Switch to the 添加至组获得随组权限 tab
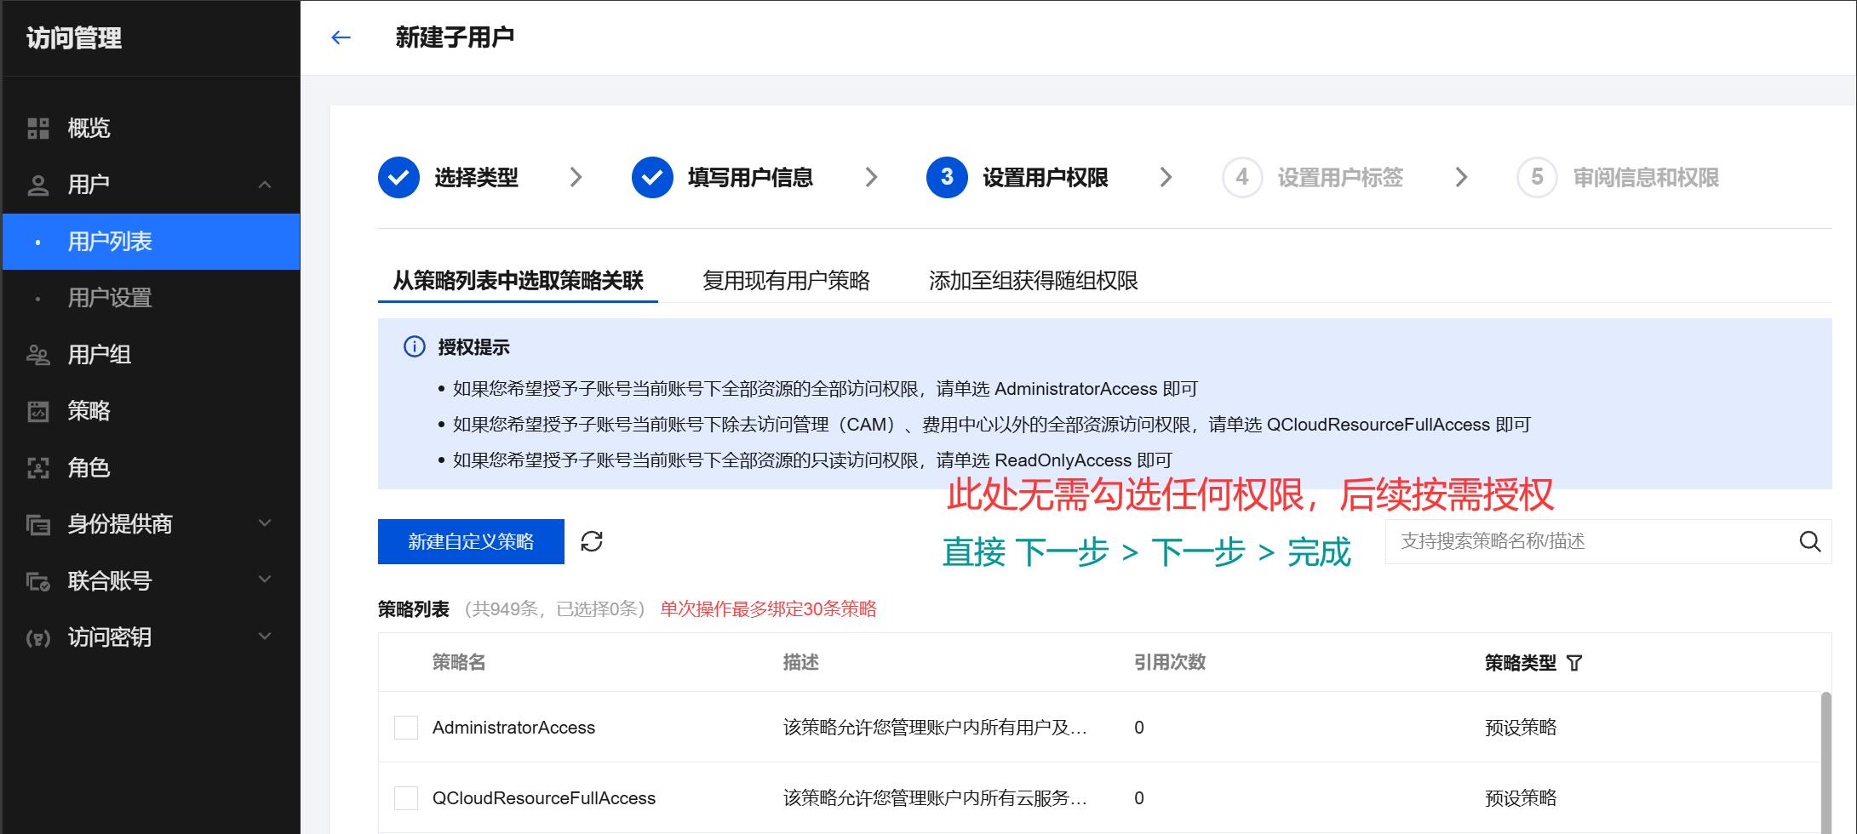 [1033, 281]
